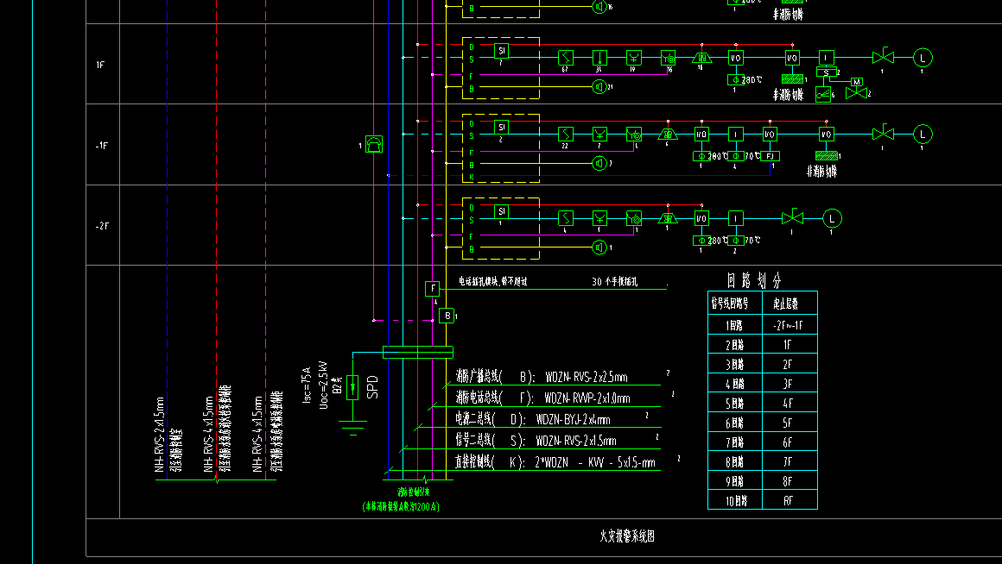Click the -2F manual call point symbol

(599, 218)
